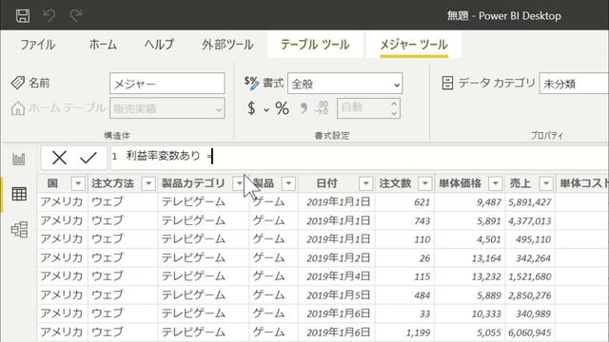Switch to the 外部ツール tab
Screen dimensions: 609x342
(227, 45)
